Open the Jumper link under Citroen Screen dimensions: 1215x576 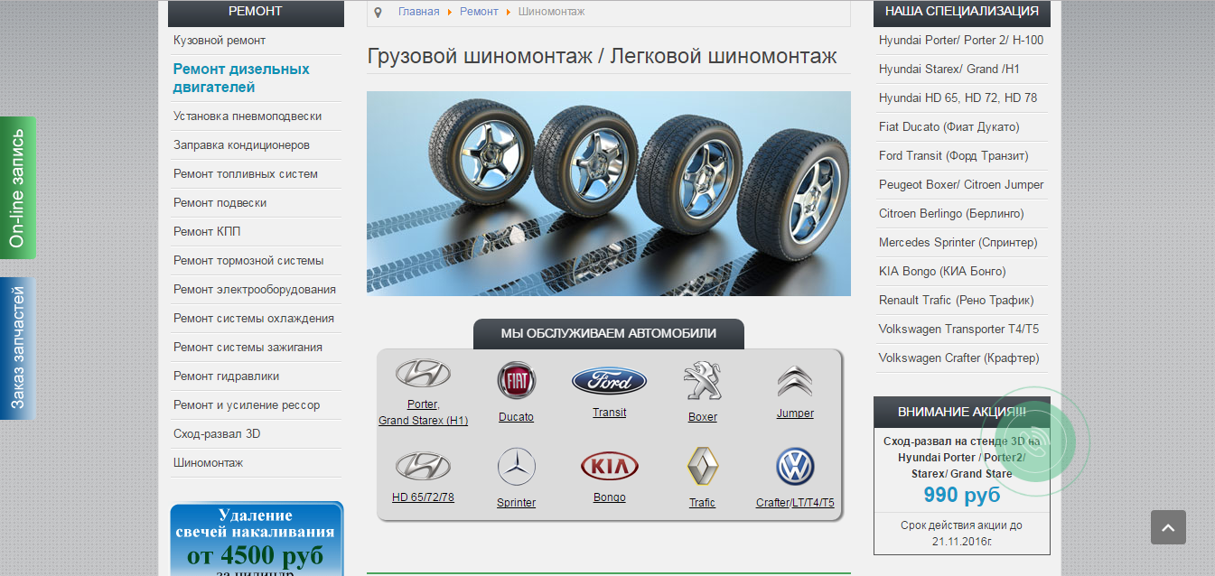(795, 413)
